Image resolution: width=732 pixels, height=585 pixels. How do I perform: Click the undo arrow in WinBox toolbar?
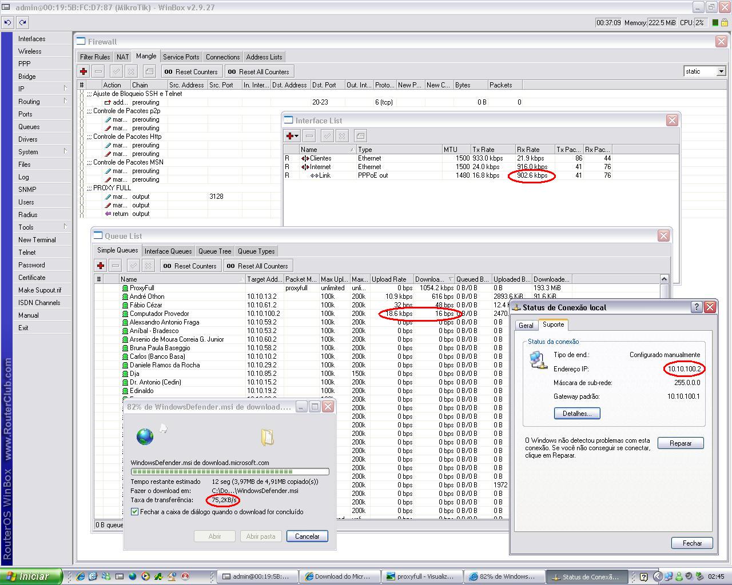(x=7, y=22)
